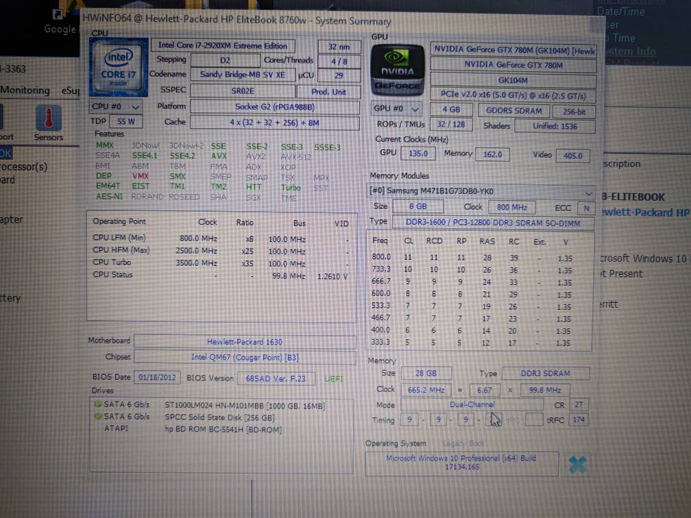This screenshot has height=518, width=691.
Task: Select the Intel Core i7-2920XM name field
Action: tap(223, 45)
